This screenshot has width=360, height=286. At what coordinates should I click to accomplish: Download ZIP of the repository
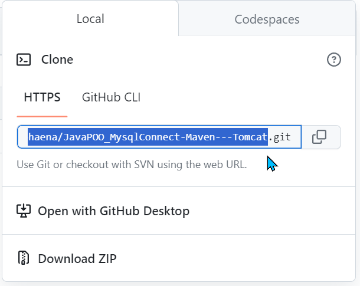[77, 258]
